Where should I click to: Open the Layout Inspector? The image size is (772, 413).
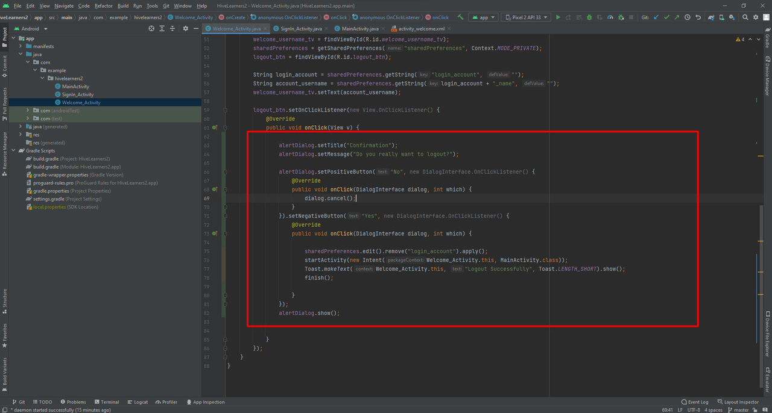point(738,402)
